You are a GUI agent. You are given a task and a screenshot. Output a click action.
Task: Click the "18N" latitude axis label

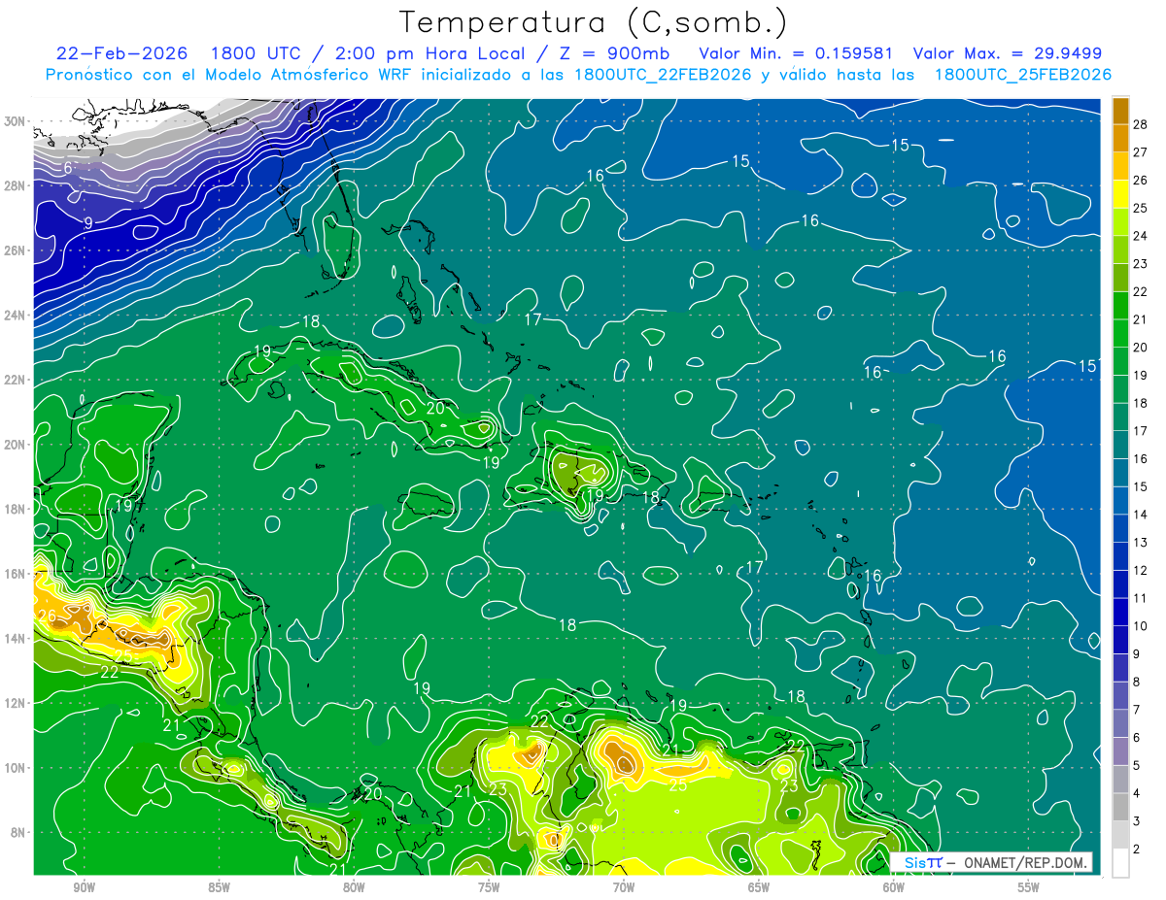(15, 509)
